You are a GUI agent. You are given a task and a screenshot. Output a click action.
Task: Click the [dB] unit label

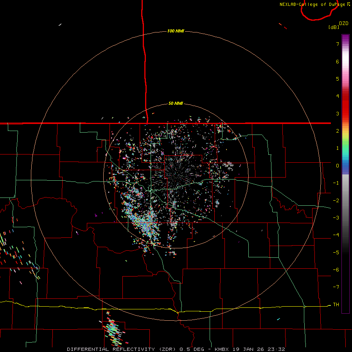334,27
